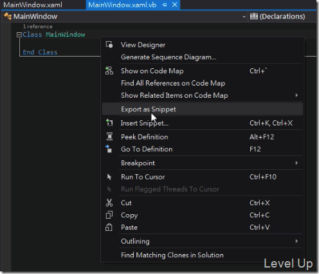319x274 pixels.
Task: Expand the Outlining submenu arrow
Action: (x=296, y=241)
